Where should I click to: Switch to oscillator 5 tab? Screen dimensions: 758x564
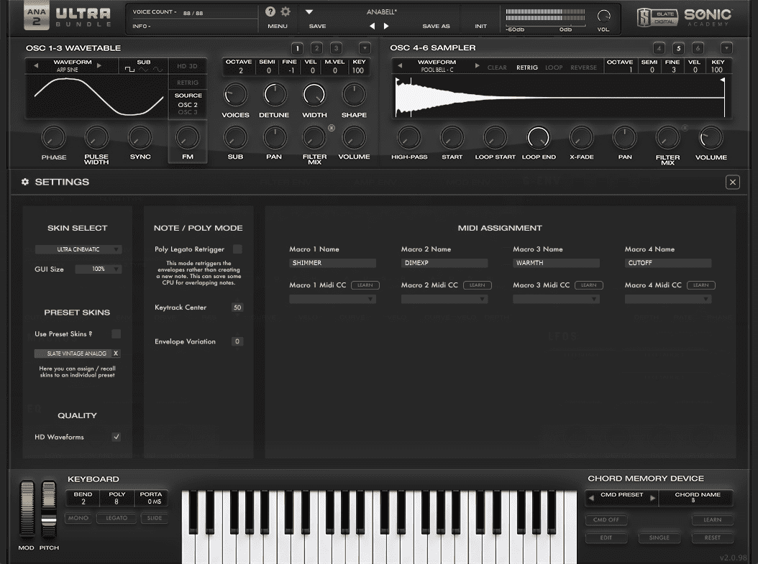678,48
